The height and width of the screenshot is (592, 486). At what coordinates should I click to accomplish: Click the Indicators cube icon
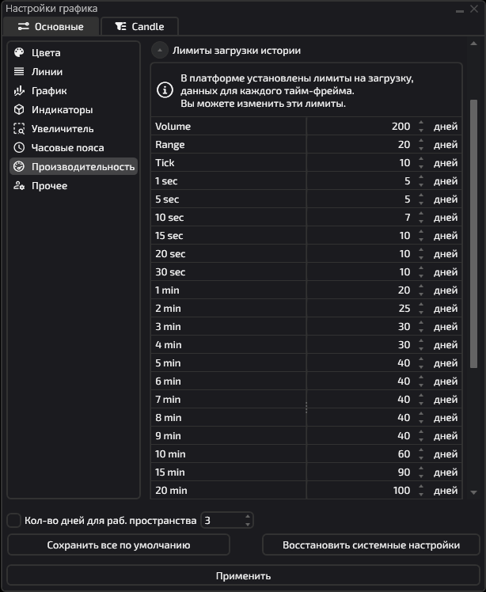point(19,110)
